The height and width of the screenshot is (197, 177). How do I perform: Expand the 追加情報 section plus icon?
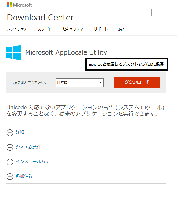(10, 177)
